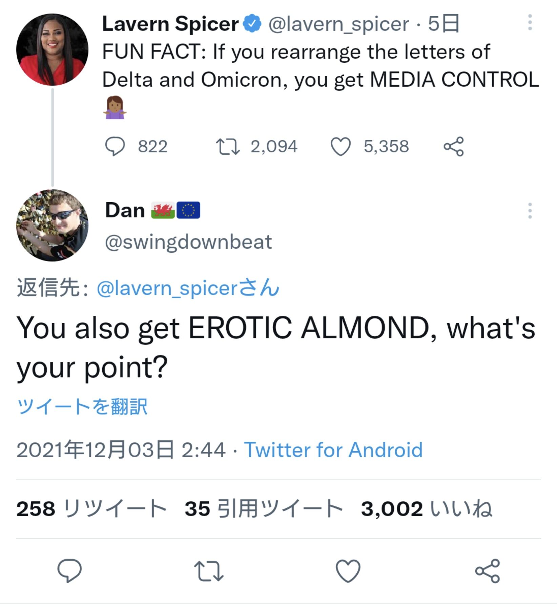Open Lavern Spicer's display name
The image size is (557, 607).
click(x=170, y=24)
